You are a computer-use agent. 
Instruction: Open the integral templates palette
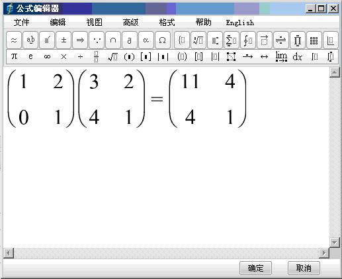click(248, 40)
